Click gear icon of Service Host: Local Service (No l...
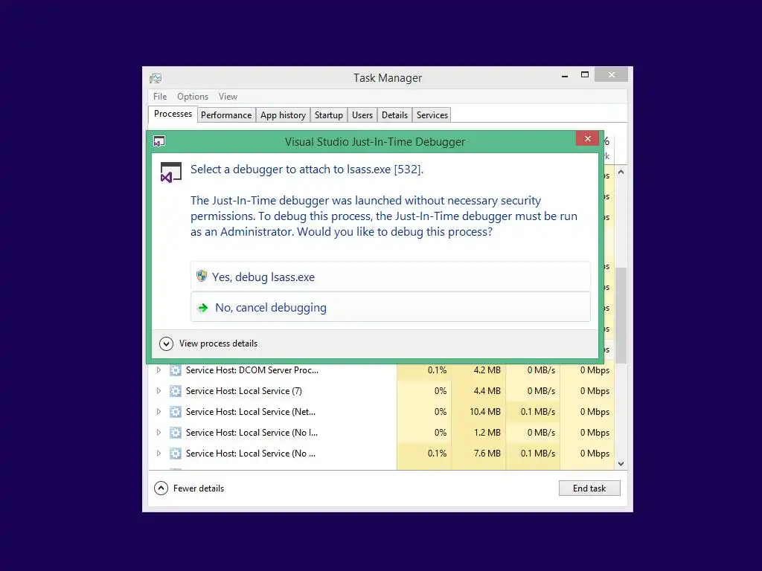This screenshot has width=762, height=571. coord(176,433)
